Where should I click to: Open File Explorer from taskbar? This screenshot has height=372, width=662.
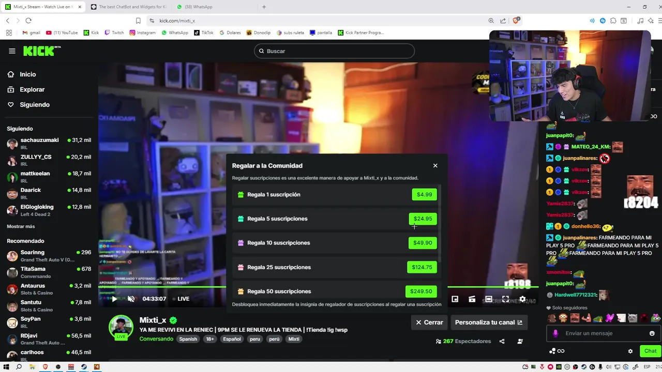(x=32, y=367)
